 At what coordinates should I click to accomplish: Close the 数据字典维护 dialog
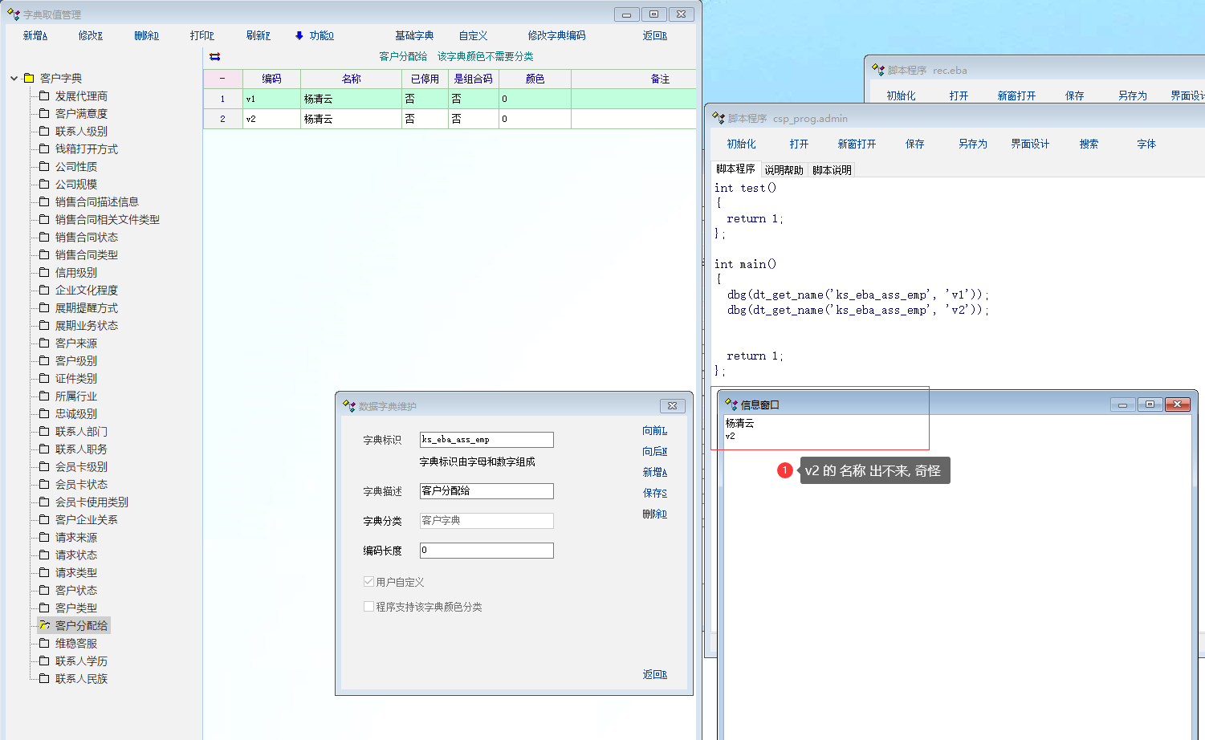coord(672,406)
